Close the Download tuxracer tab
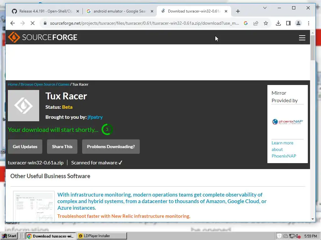 [226, 12]
